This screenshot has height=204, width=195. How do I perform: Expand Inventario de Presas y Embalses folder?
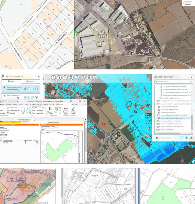pos(156,121)
